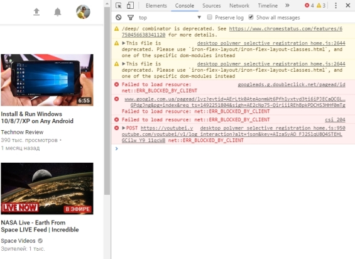This screenshot has width=355, height=259.
Task: Open the top execution context dropdown
Action: tap(170, 18)
